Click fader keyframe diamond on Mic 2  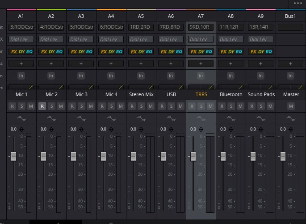(51, 129)
